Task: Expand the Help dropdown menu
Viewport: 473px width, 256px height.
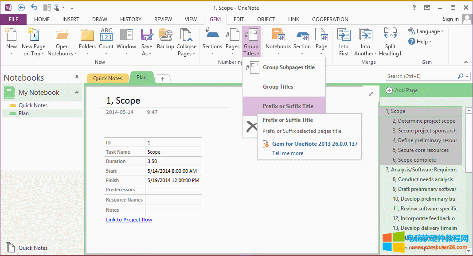Action: point(420,41)
